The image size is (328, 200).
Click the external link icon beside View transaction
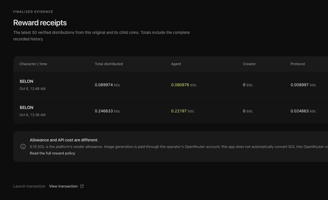pos(82,186)
